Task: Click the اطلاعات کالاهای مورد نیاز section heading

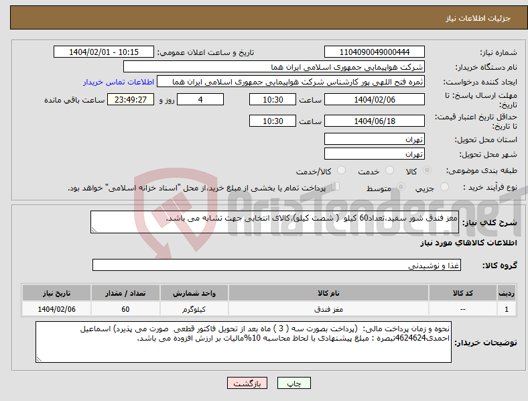Action: [468, 243]
